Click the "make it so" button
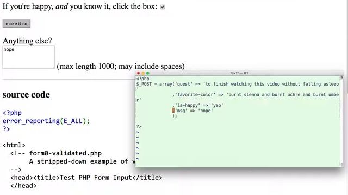The width and height of the screenshot is (348, 195). click(16, 24)
